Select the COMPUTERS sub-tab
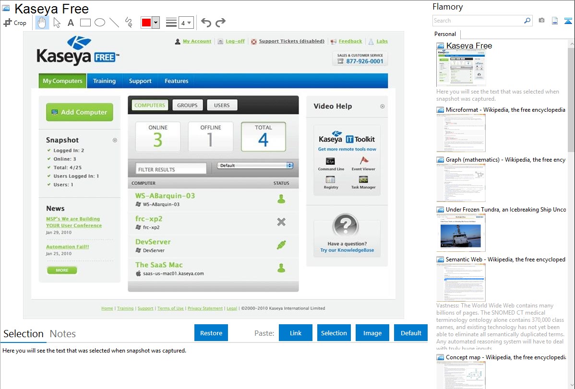The image size is (575, 389). point(150,105)
